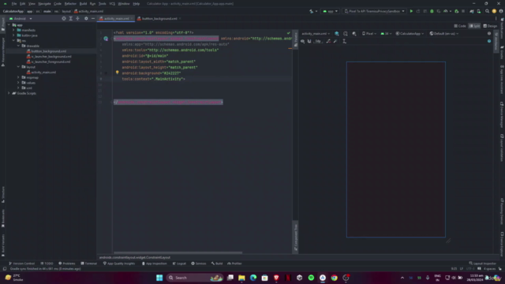The width and height of the screenshot is (505, 284).
Task: Click the Debug app bug icon
Action: (x=432, y=11)
